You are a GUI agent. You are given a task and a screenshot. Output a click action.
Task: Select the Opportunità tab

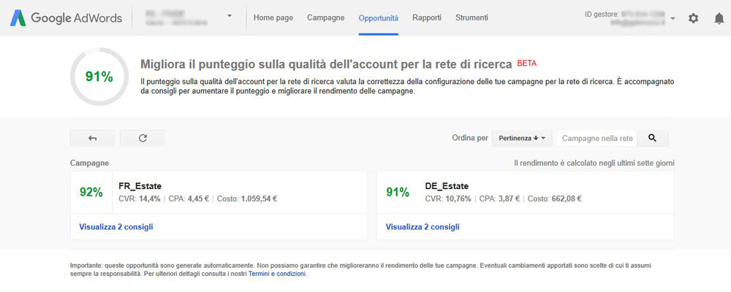coord(379,18)
